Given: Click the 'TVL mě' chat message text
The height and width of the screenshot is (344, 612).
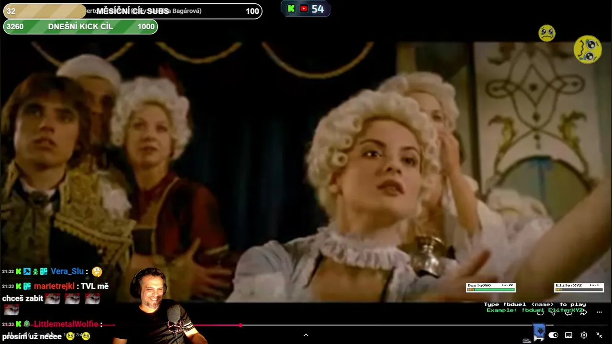Looking at the screenshot, I should (x=95, y=286).
